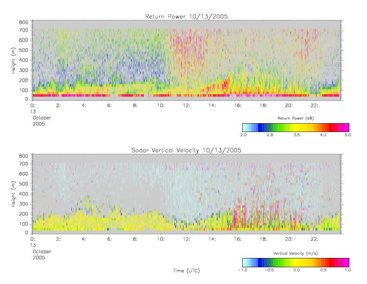Click the "22:" time tick under Return Power plot
This screenshot has height=284, width=367.
(x=314, y=106)
